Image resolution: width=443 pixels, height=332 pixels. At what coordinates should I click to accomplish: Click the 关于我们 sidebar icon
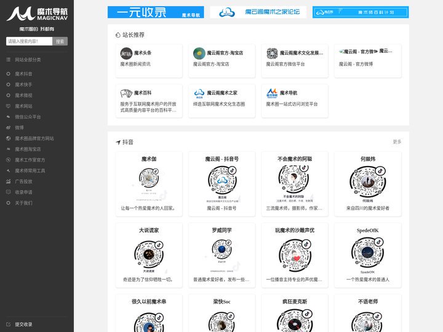click(9, 203)
